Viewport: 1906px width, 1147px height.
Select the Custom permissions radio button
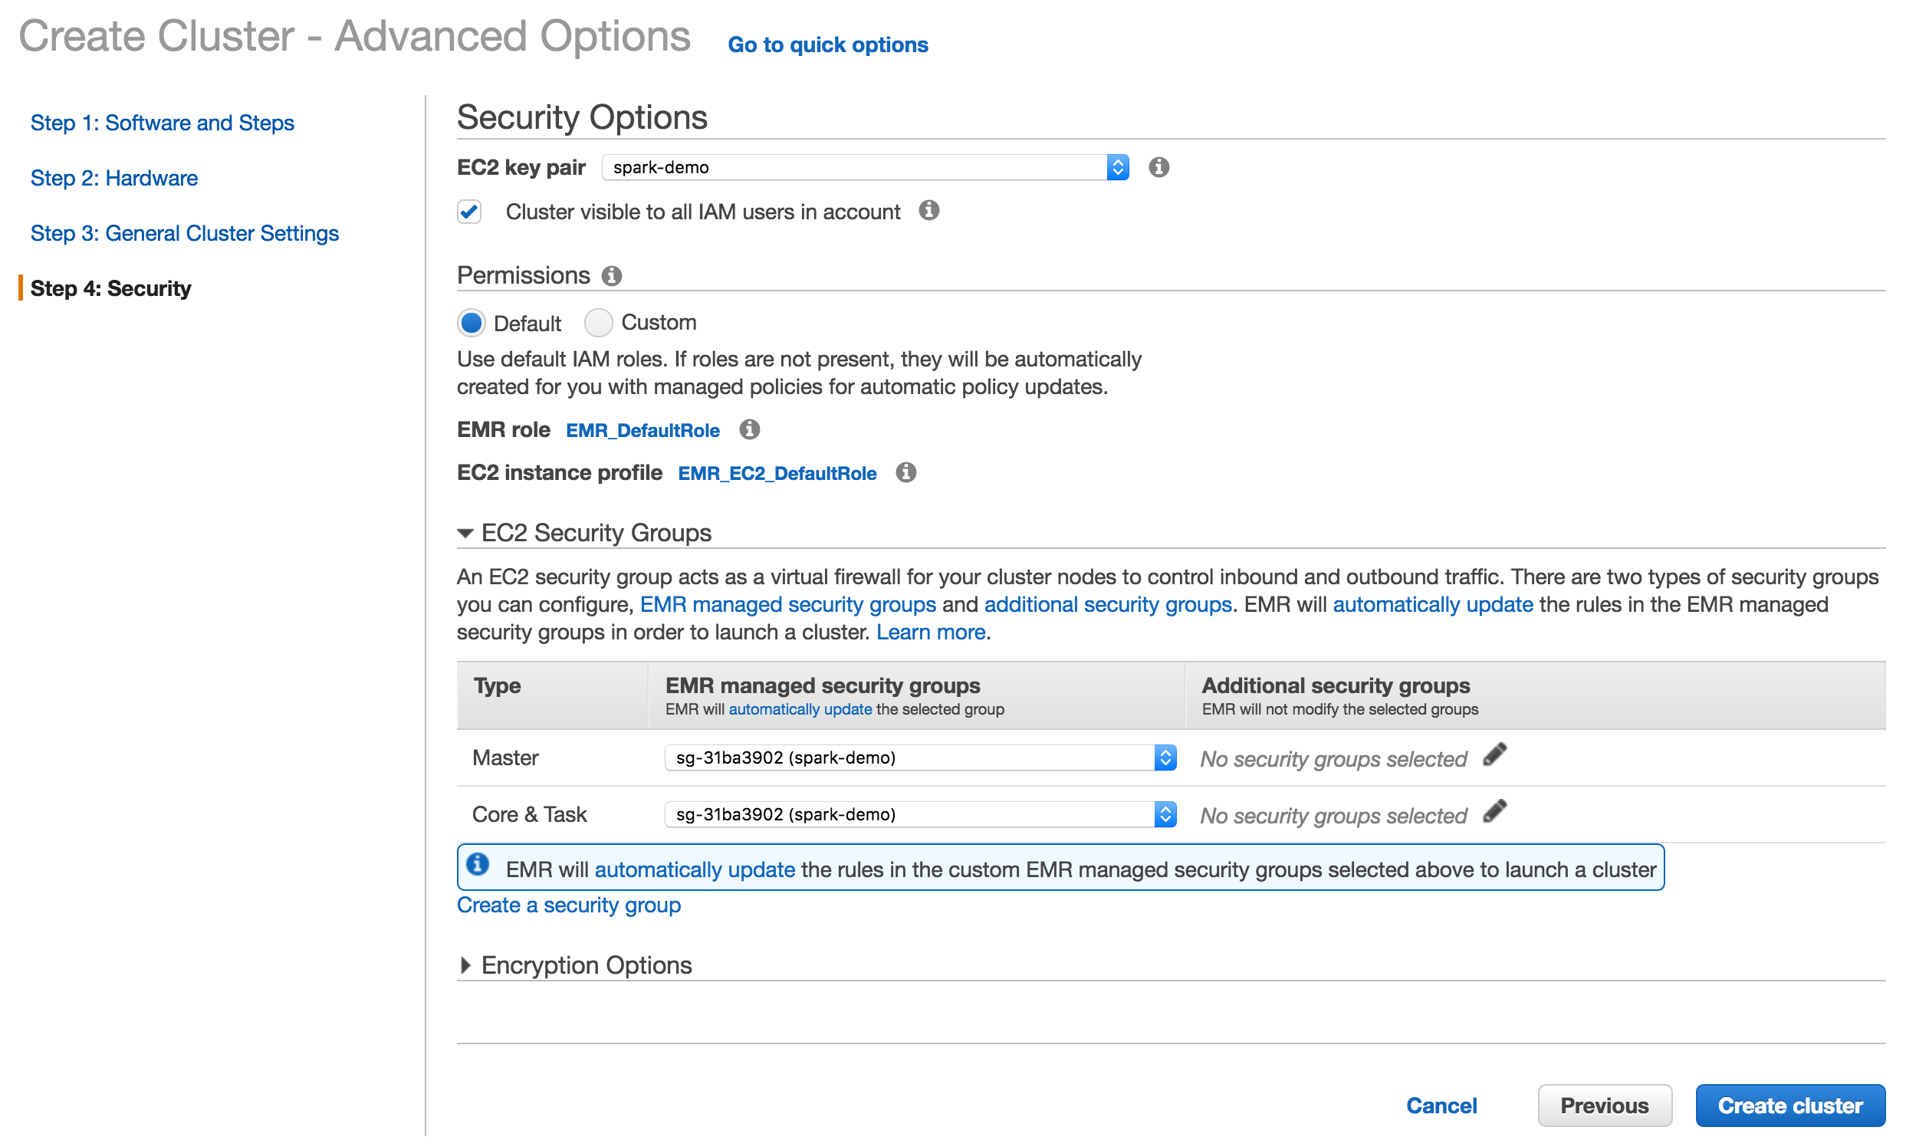pos(597,322)
